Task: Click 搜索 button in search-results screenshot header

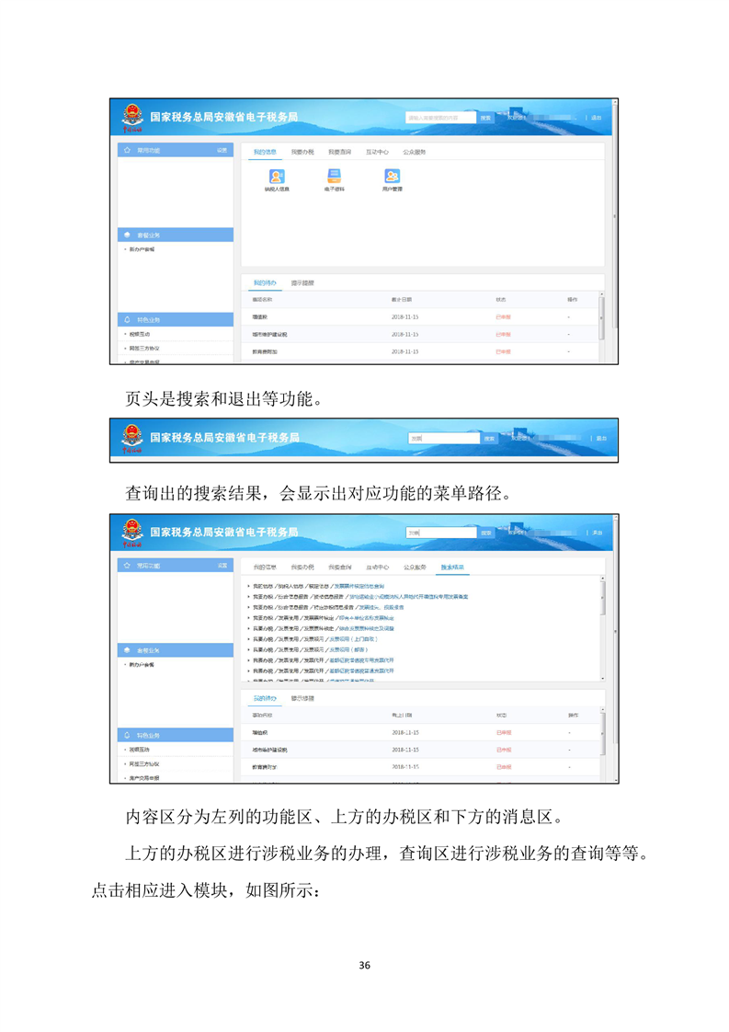Action: click(485, 533)
